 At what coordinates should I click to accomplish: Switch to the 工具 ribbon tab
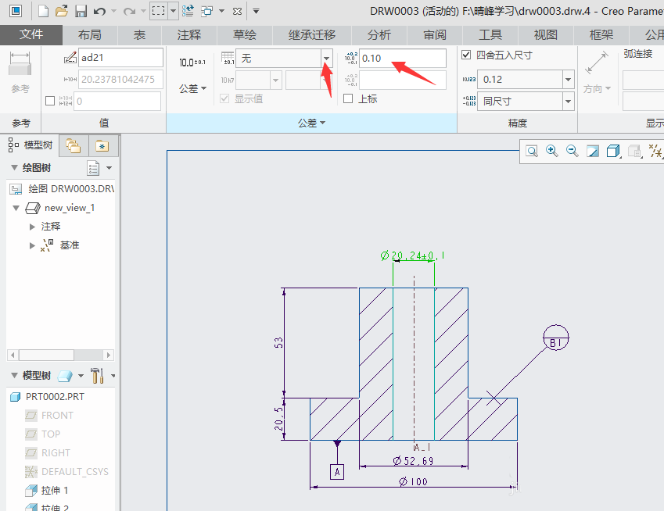pyautogui.click(x=490, y=35)
